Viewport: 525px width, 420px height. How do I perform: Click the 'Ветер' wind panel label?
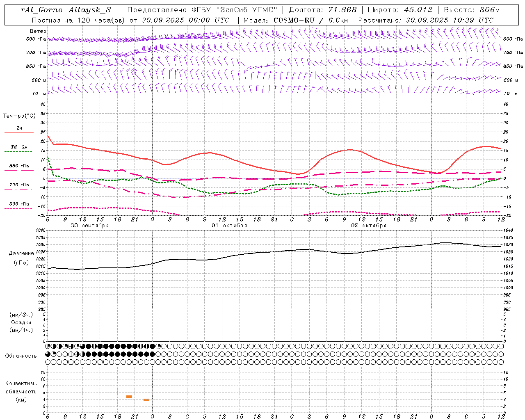point(38,31)
